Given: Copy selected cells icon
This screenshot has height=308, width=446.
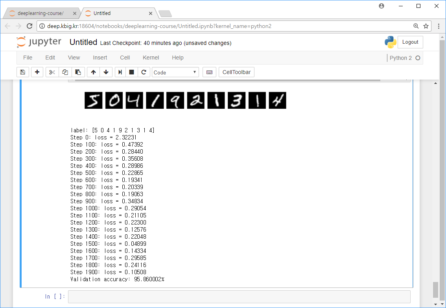Looking at the screenshot, I should (x=65, y=72).
